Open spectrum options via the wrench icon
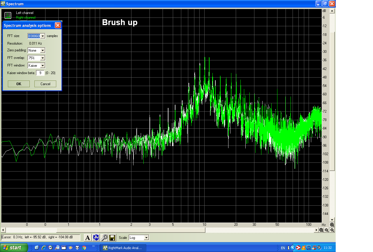373x252 pixels. pyautogui.click(x=104, y=238)
